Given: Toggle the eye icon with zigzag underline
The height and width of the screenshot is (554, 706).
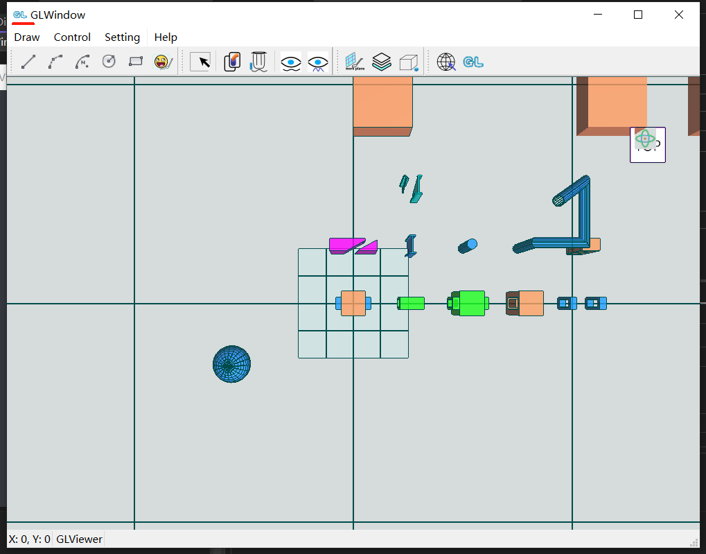Looking at the screenshot, I should (318, 62).
